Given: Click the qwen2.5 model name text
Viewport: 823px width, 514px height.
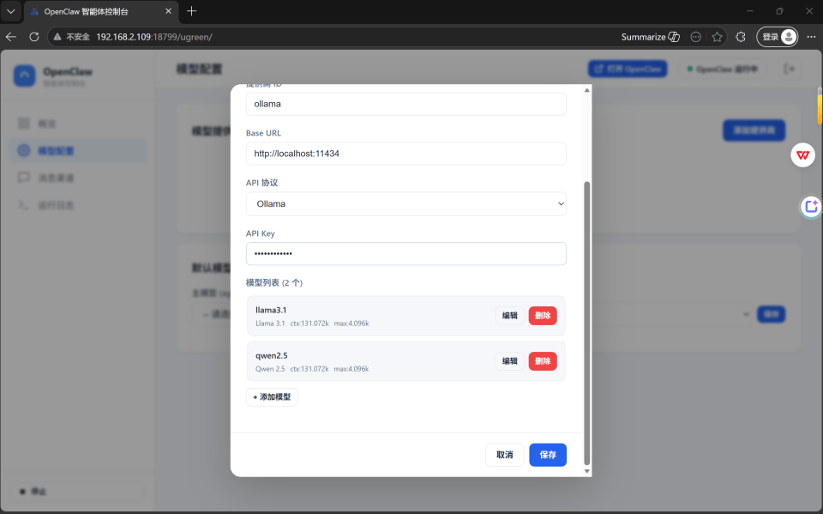Looking at the screenshot, I should [272, 356].
